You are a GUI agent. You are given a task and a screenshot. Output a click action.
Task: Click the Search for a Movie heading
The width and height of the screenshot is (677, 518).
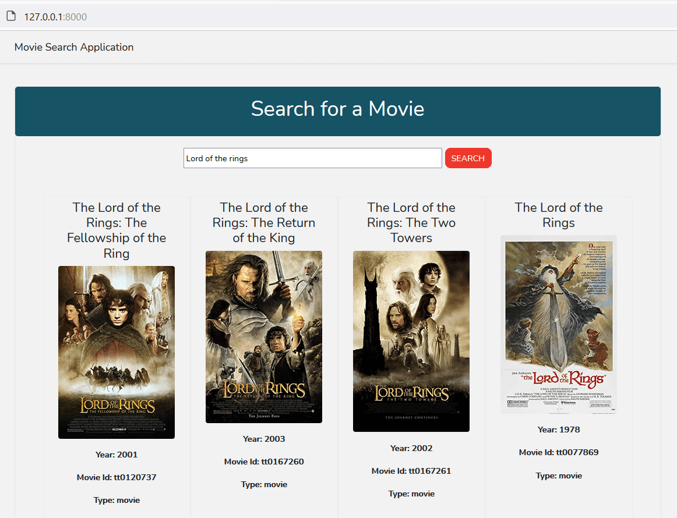(338, 109)
